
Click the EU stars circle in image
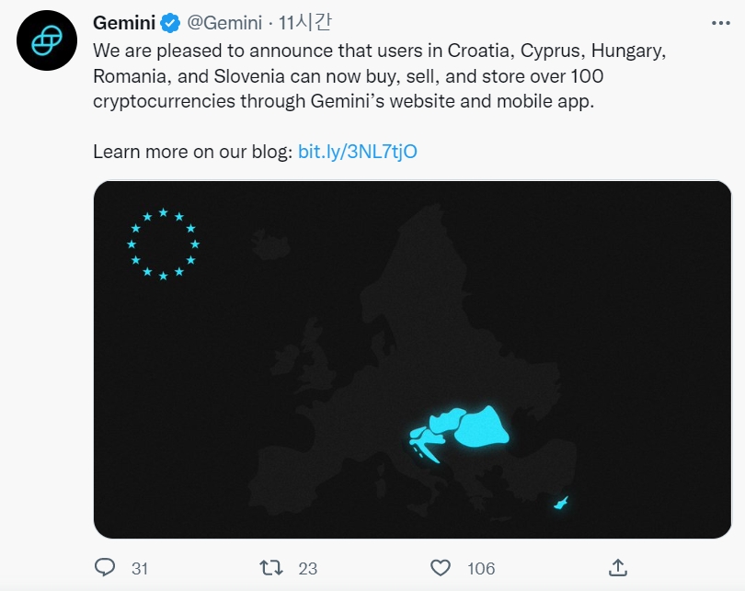(x=163, y=244)
